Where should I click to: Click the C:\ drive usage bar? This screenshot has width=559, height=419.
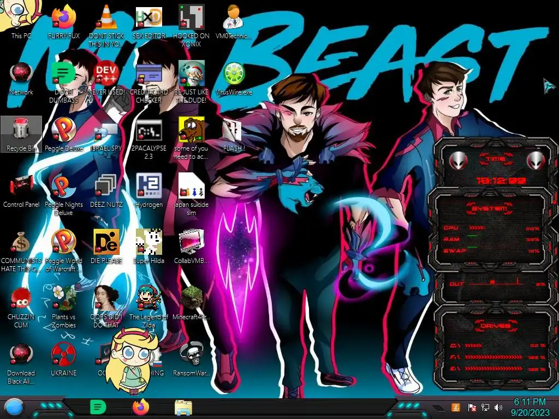click(x=497, y=345)
